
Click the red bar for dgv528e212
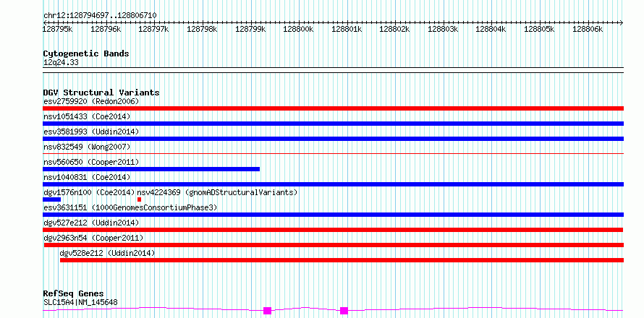[x=342, y=260]
